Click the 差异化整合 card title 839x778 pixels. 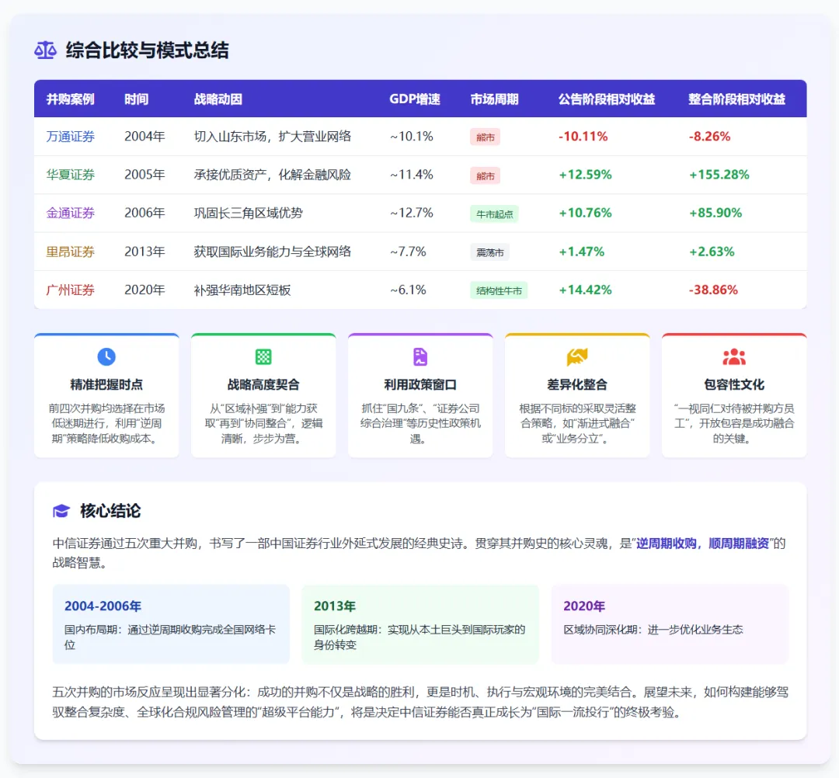[x=576, y=384]
